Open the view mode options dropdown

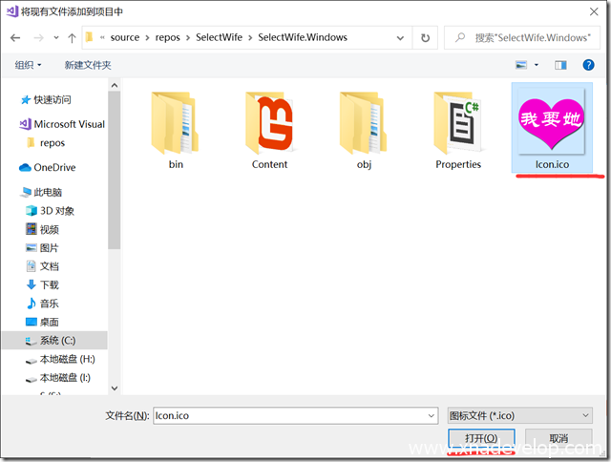pos(536,65)
